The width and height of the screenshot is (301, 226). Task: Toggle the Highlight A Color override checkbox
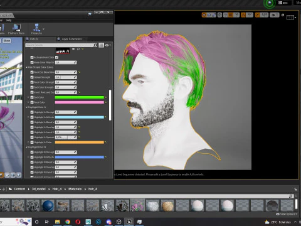point(32,143)
